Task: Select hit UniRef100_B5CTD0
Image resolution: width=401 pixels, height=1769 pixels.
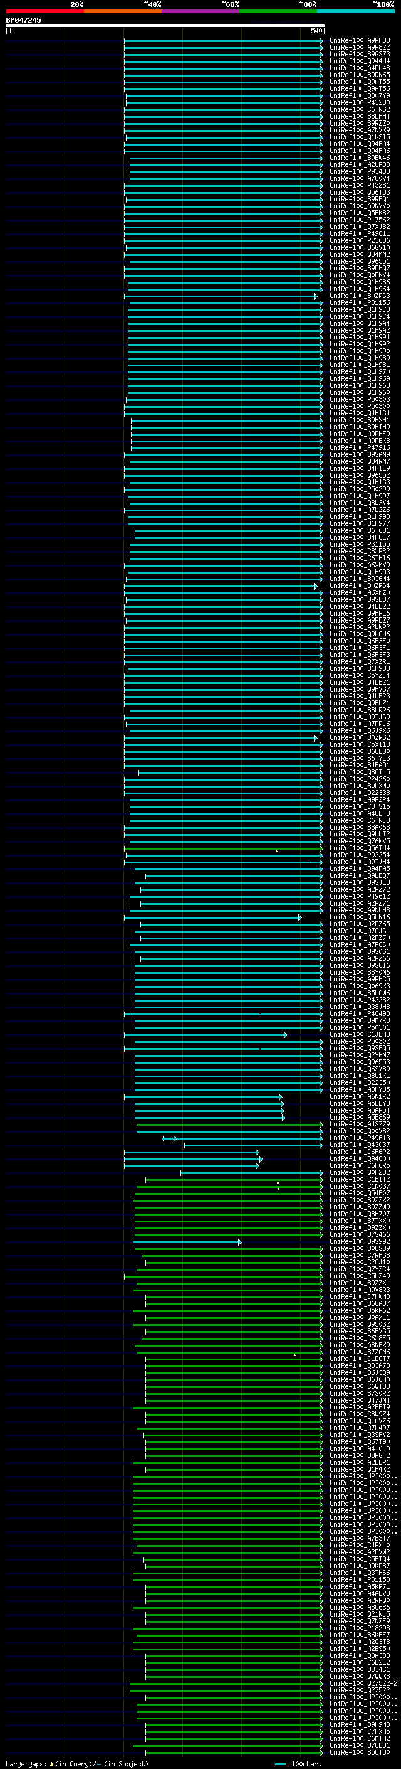Action: [360, 1752]
